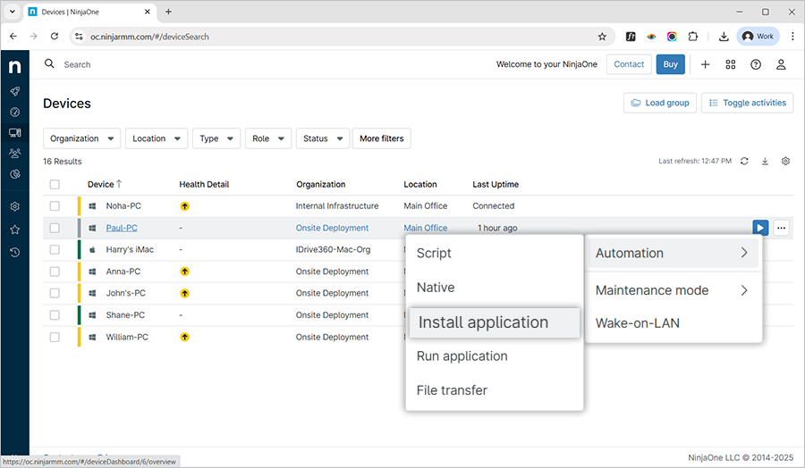Click the play icon on Paul-PC row
This screenshot has height=468, width=805.
pyautogui.click(x=759, y=228)
